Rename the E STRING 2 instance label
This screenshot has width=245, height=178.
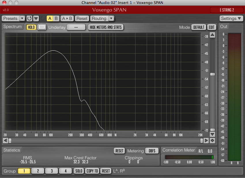(x=227, y=10)
